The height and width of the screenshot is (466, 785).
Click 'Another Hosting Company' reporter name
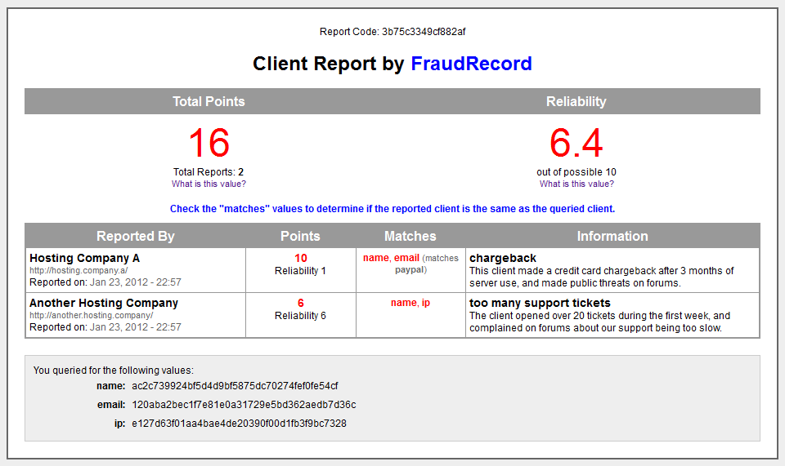104,303
